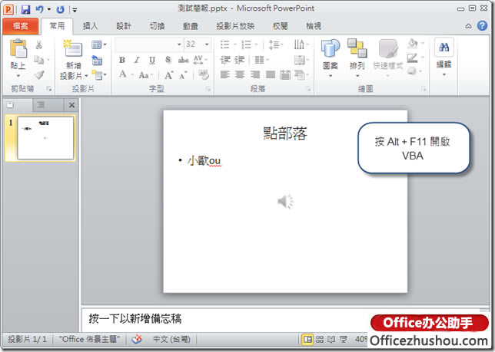Click the Help question mark icon
Viewport: 495px width, 352px height.
tap(482, 25)
